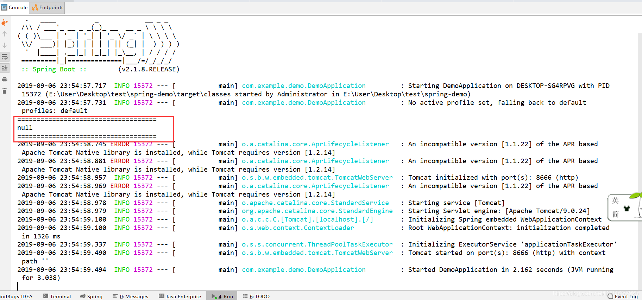This screenshot has height=300, width=642.
Task: Click TomcatWebServer logger in 'Tomcat initialized' line
Action: [317, 178]
